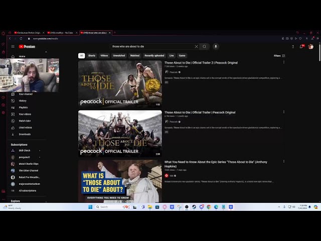Open Windows Start menu
The image size is (321, 241).
coord(90,207)
